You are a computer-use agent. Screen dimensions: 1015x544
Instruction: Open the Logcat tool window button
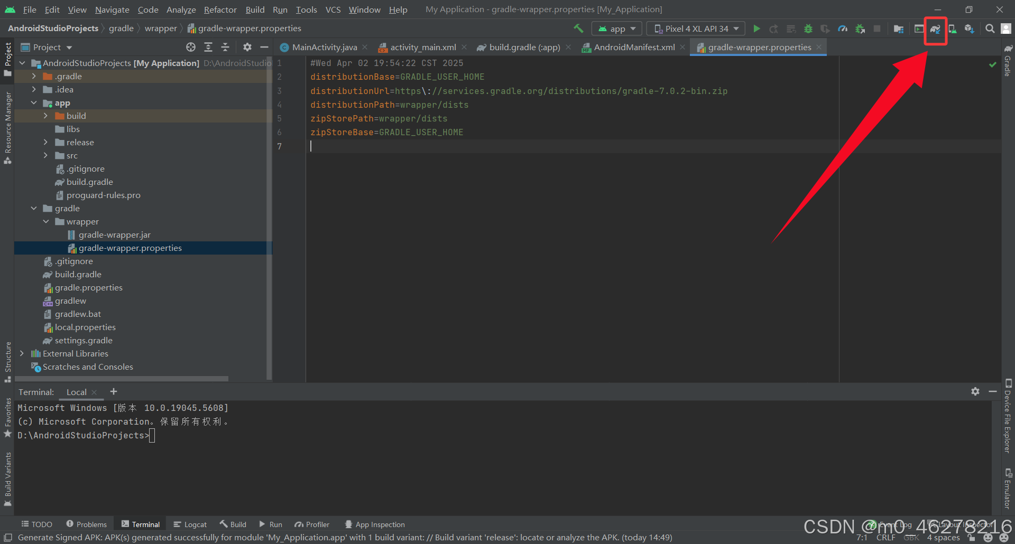click(190, 524)
